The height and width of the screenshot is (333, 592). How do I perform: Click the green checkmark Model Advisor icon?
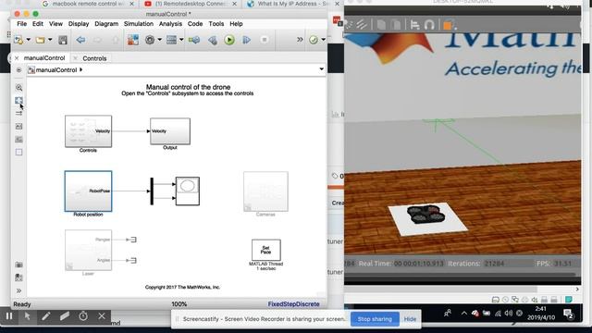coord(314,40)
